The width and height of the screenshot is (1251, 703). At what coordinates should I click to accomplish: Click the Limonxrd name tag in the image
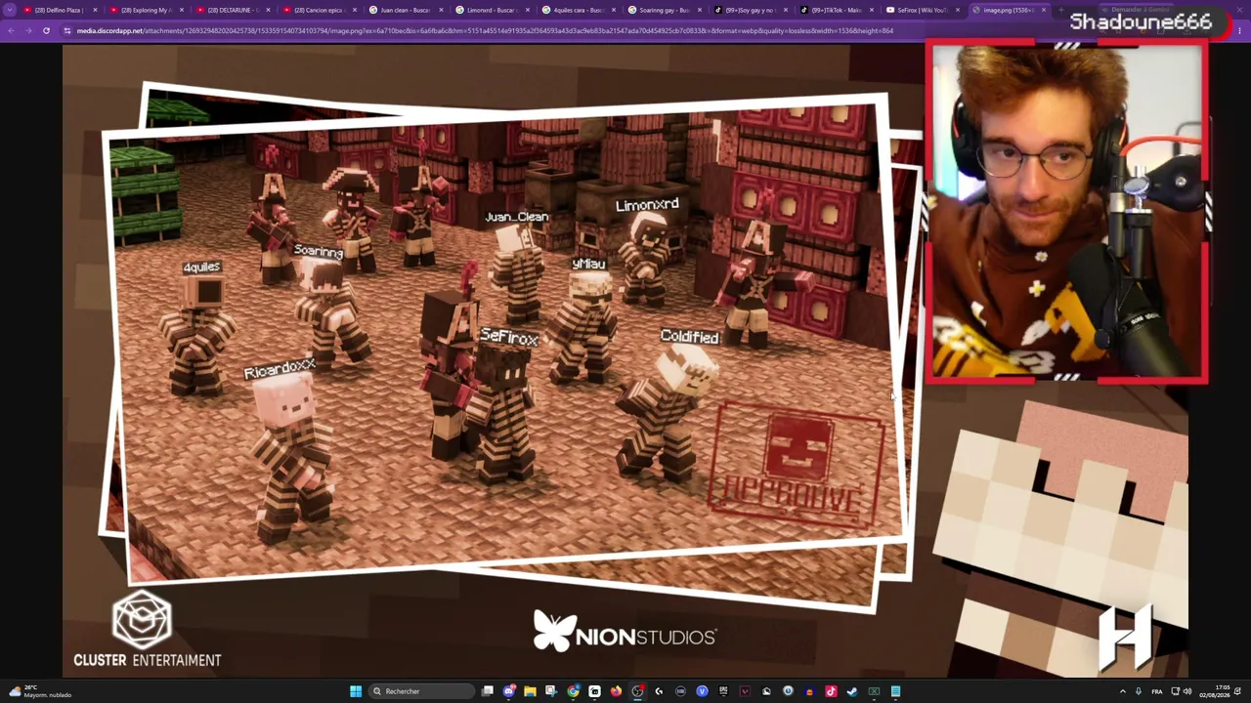pos(647,205)
